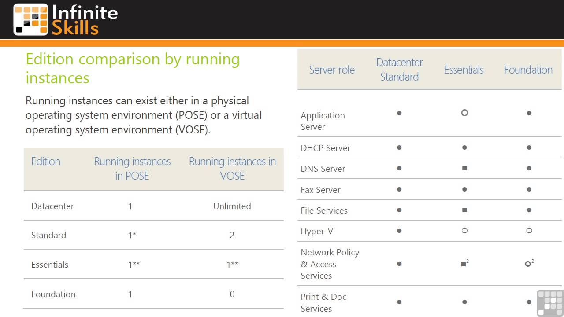Select the 'DNS Server' role label
This screenshot has width=564, height=317.
323,169
